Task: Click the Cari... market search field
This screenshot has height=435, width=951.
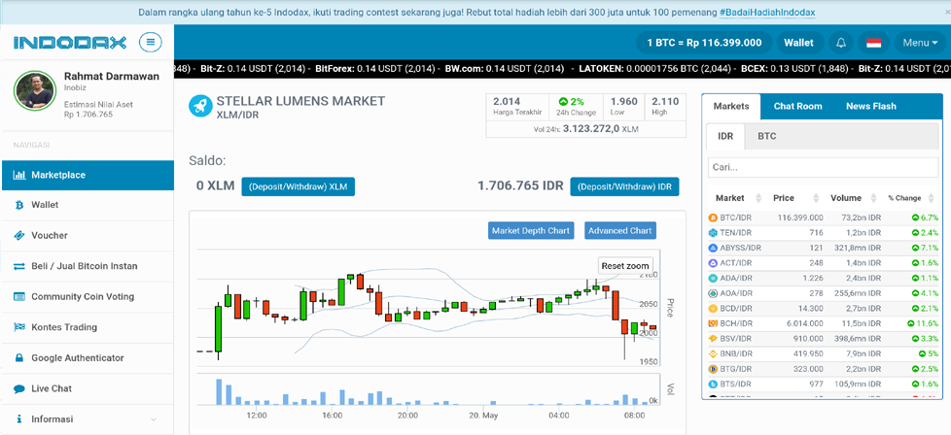Action: [823, 167]
